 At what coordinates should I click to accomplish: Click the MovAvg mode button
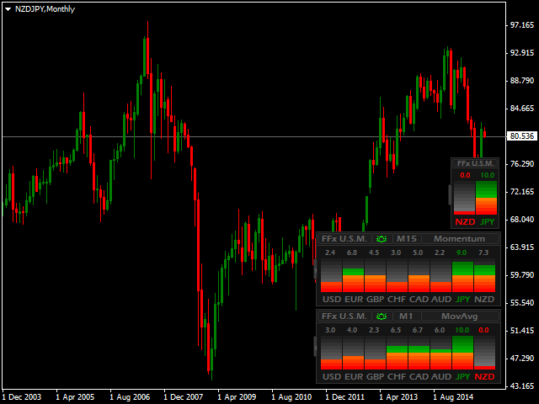(460, 316)
